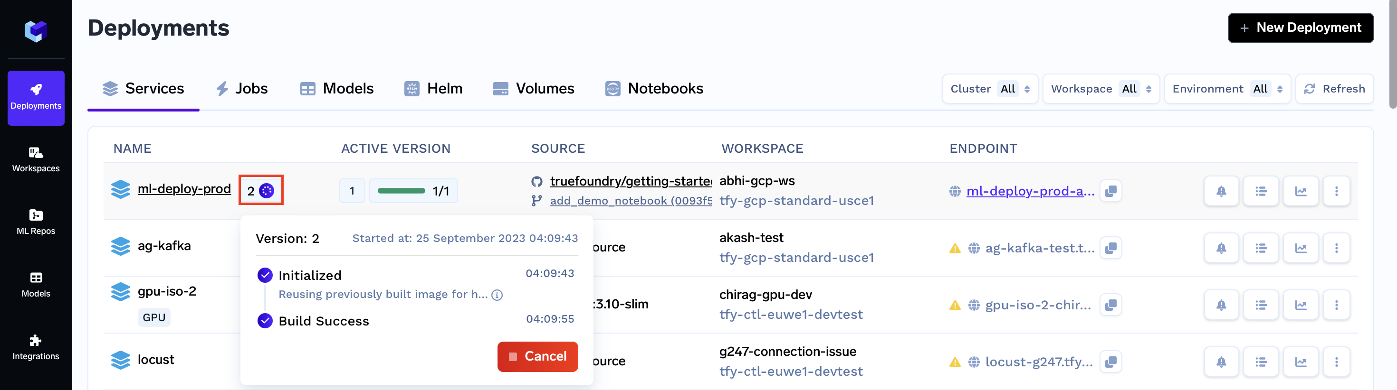Click the alert bell for ag-kafka

point(1221,248)
